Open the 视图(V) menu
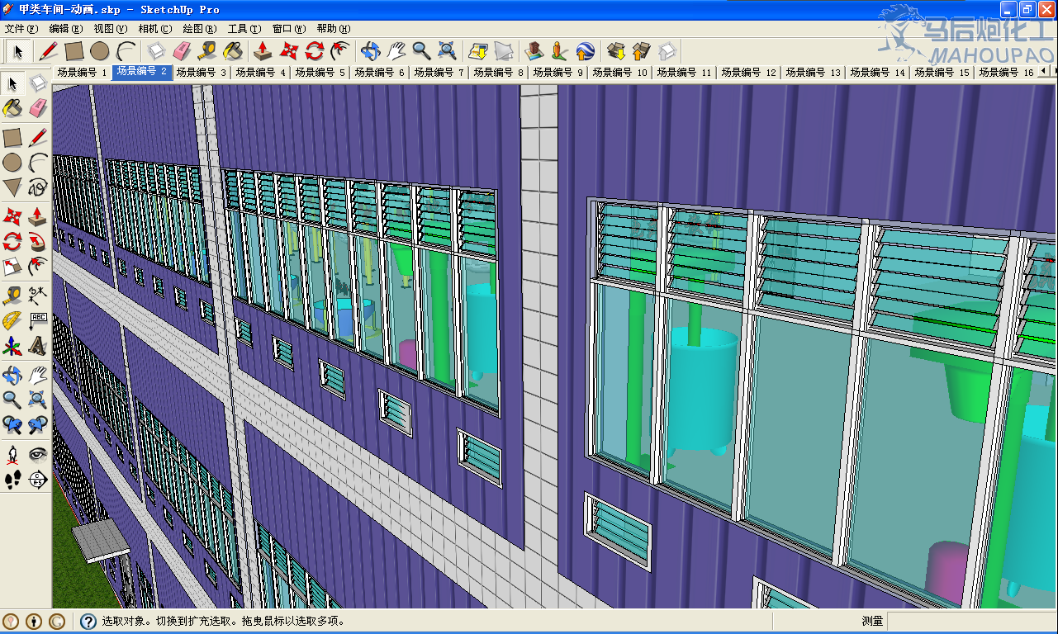Image resolution: width=1058 pixels, height=634 pixels. pyautogui.click(x=111, y=29)
